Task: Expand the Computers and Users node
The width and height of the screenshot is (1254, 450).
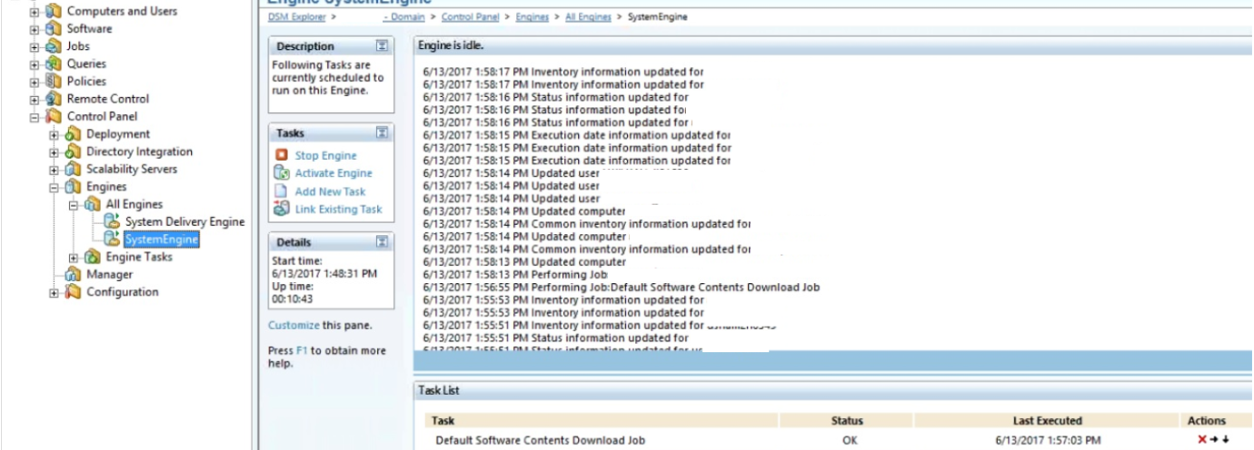Action: pyautogui.click(x=35, y=12)
